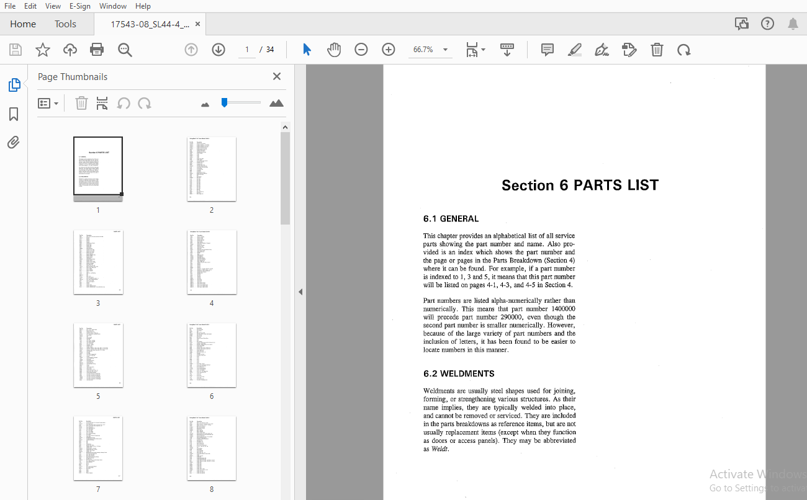Open the Edit menu

coord(30,6)
